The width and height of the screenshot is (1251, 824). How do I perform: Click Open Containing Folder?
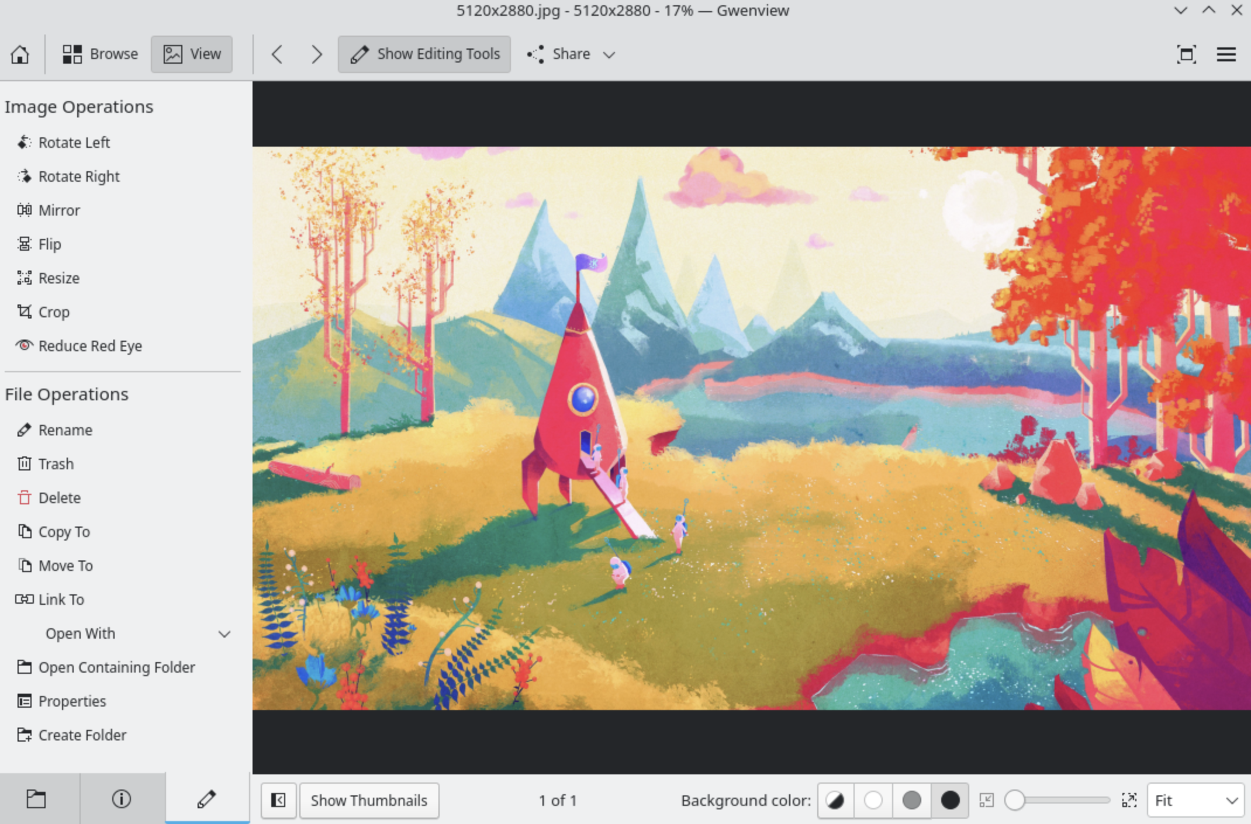(x=116, y=667)
